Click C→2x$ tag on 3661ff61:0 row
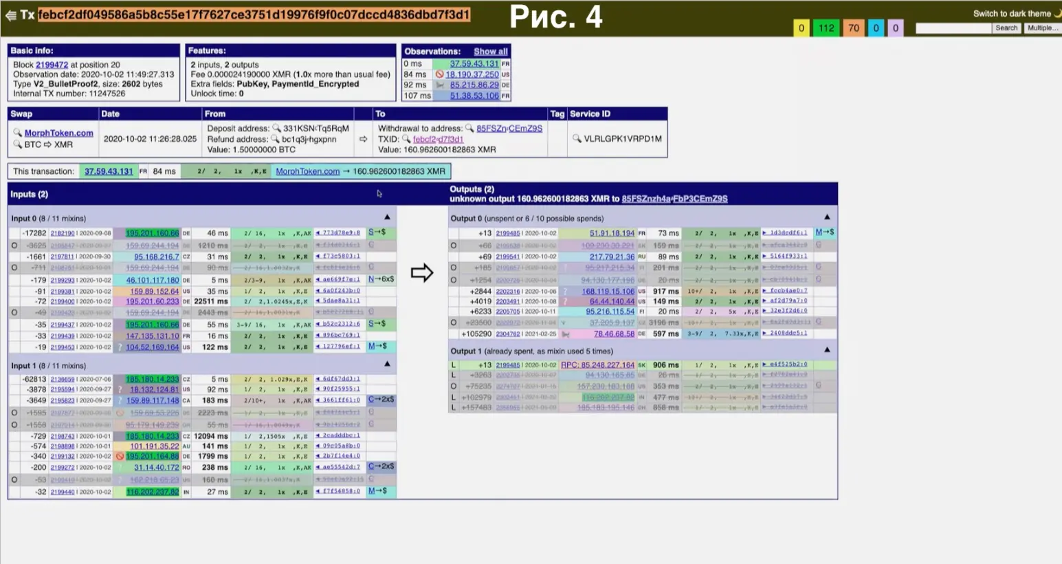 tap(381, 399)
